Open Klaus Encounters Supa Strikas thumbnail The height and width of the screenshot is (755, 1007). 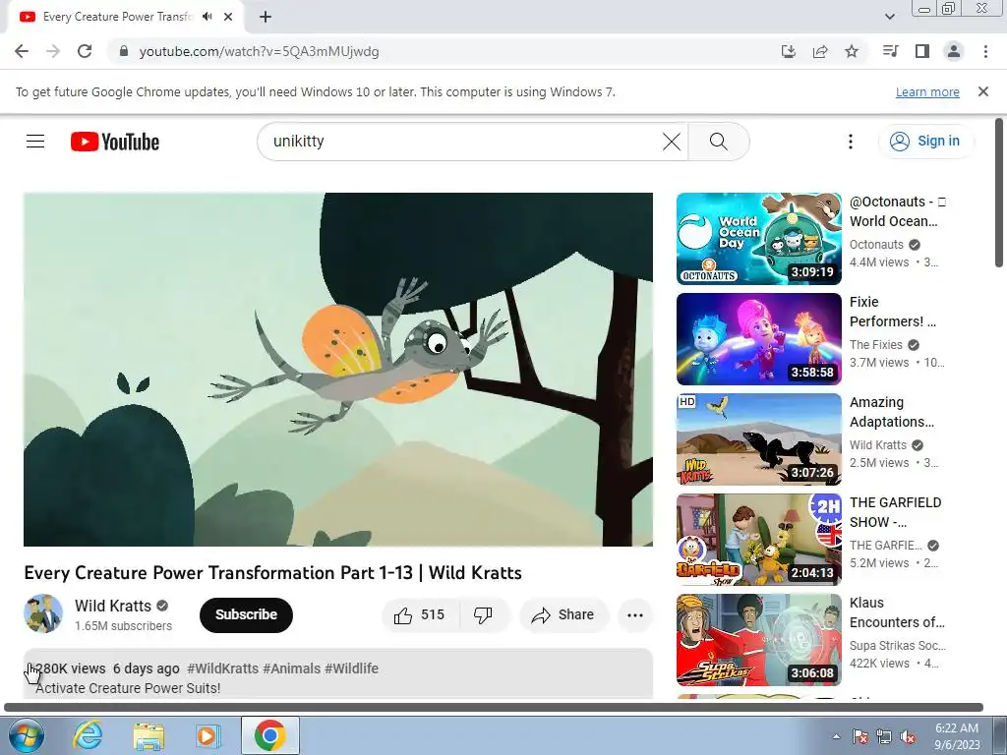[758, 639]
